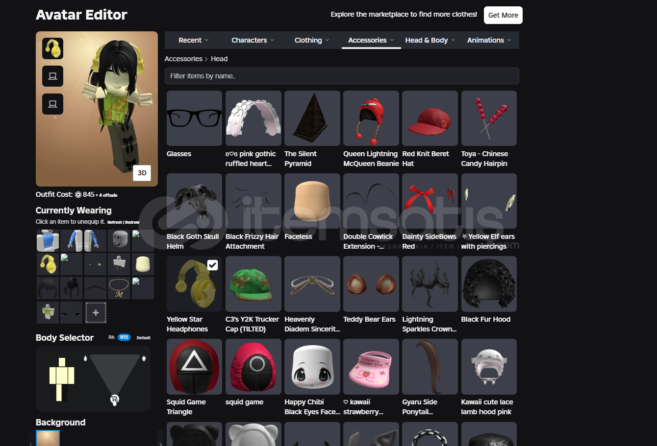Choose the Faceless head item

point(312,201)
